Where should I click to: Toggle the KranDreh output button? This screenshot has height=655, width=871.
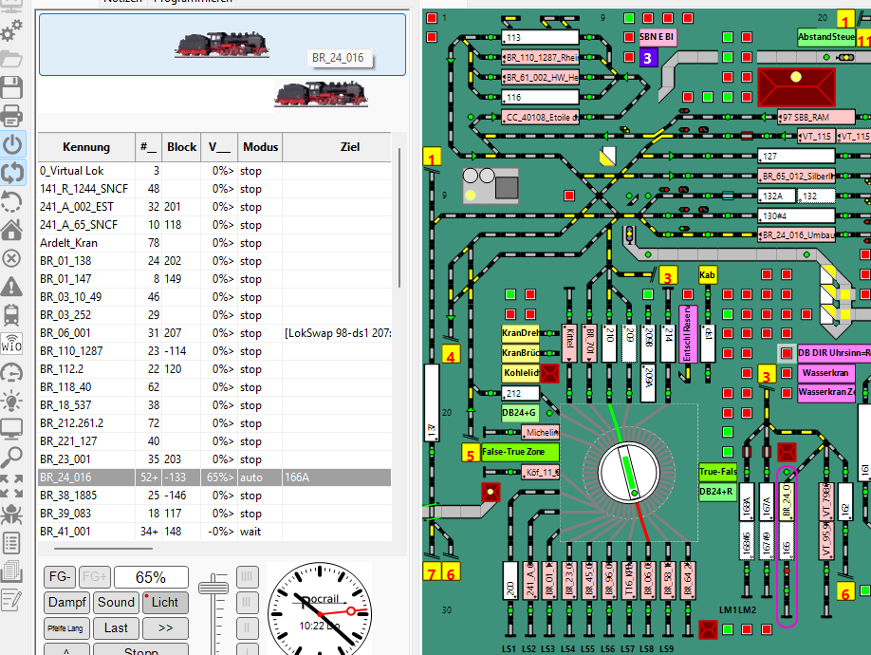click(x=521, y=333)
